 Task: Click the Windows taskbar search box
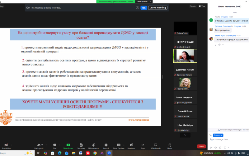(x=17, y=153)
